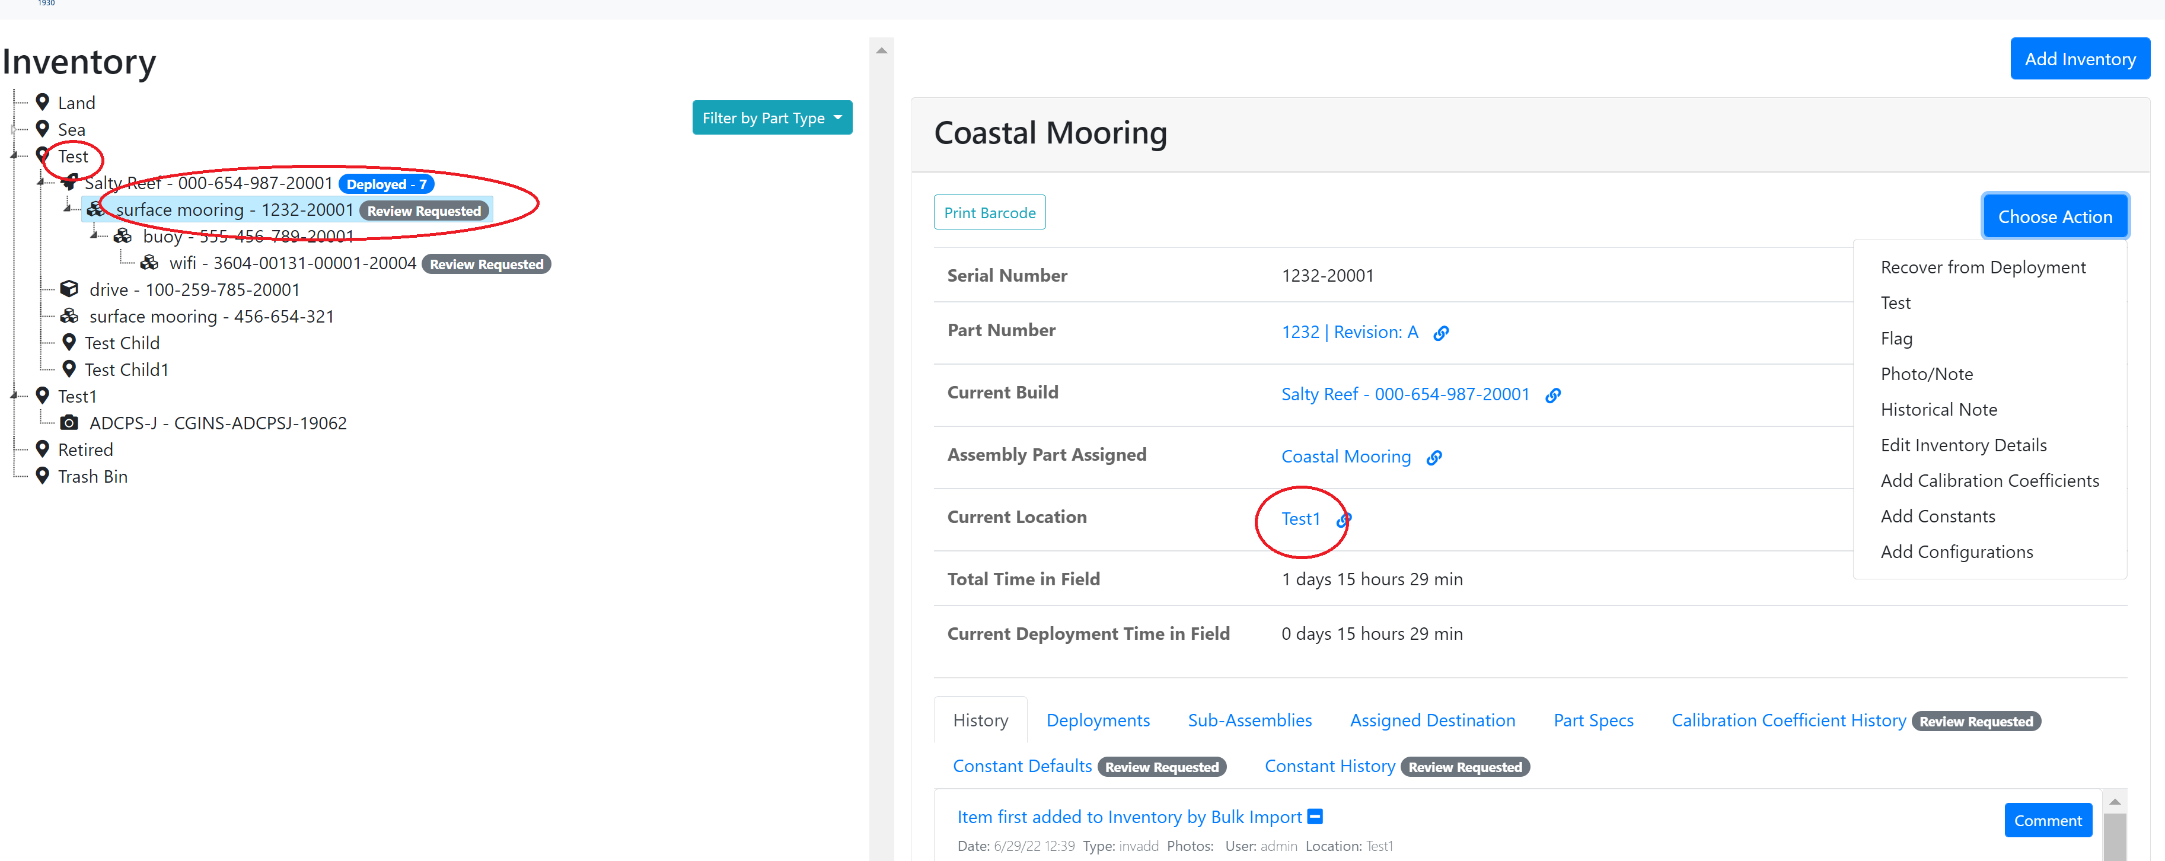Click the camera icon next to ADCPS-J item

tap(69, 422)
